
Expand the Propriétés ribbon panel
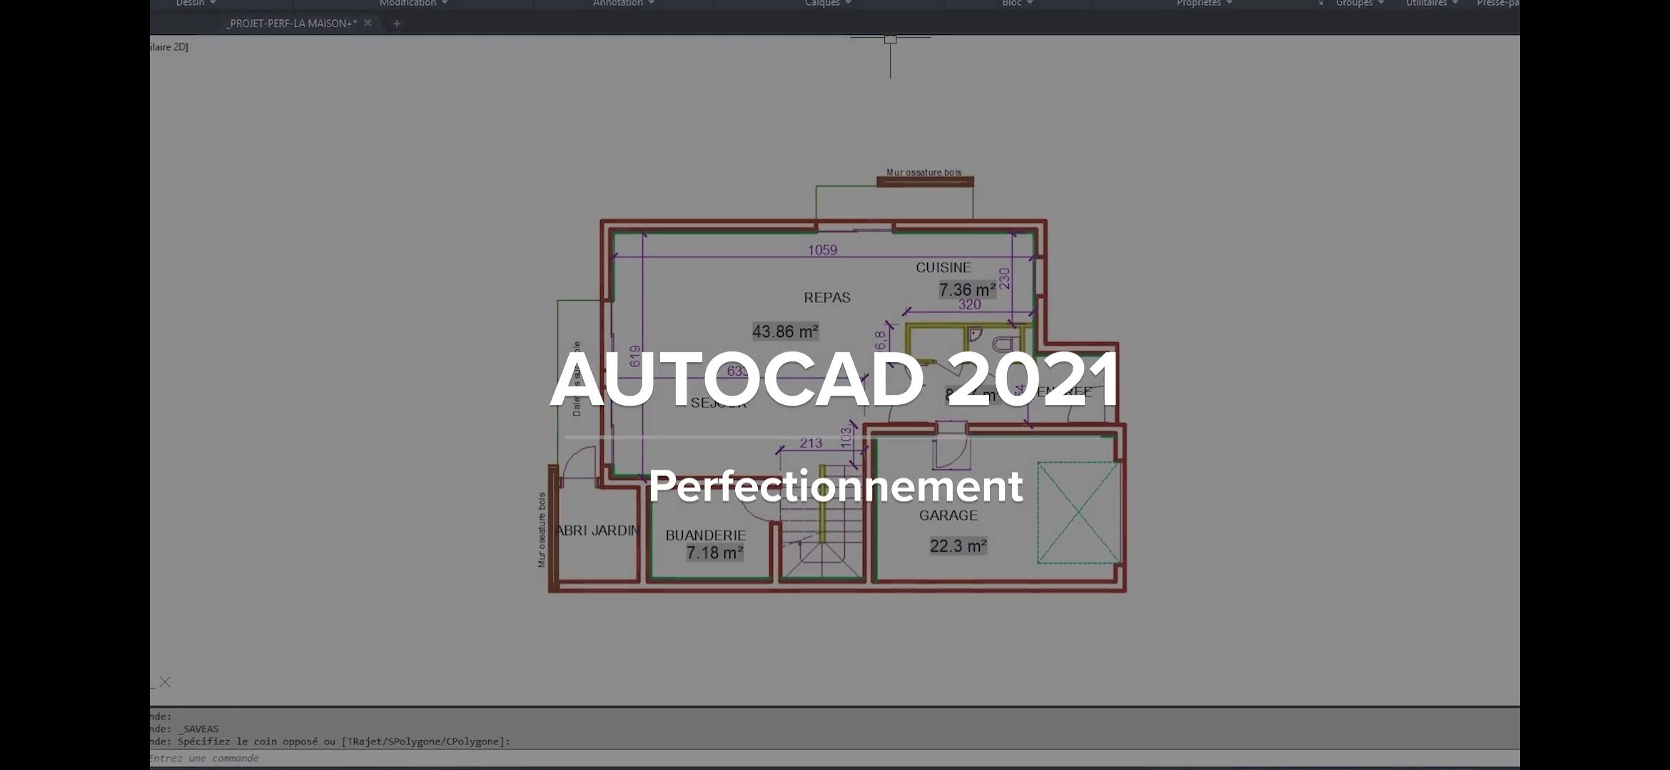[1204, 4]
